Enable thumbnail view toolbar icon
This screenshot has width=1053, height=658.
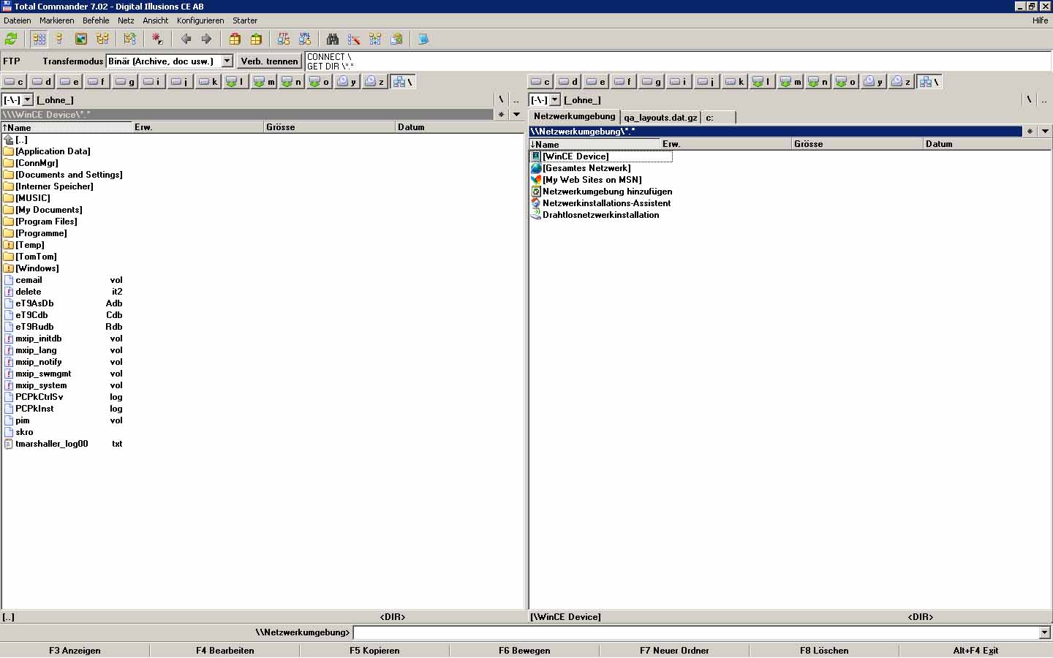pyautogui.click(x=81, y=39)
